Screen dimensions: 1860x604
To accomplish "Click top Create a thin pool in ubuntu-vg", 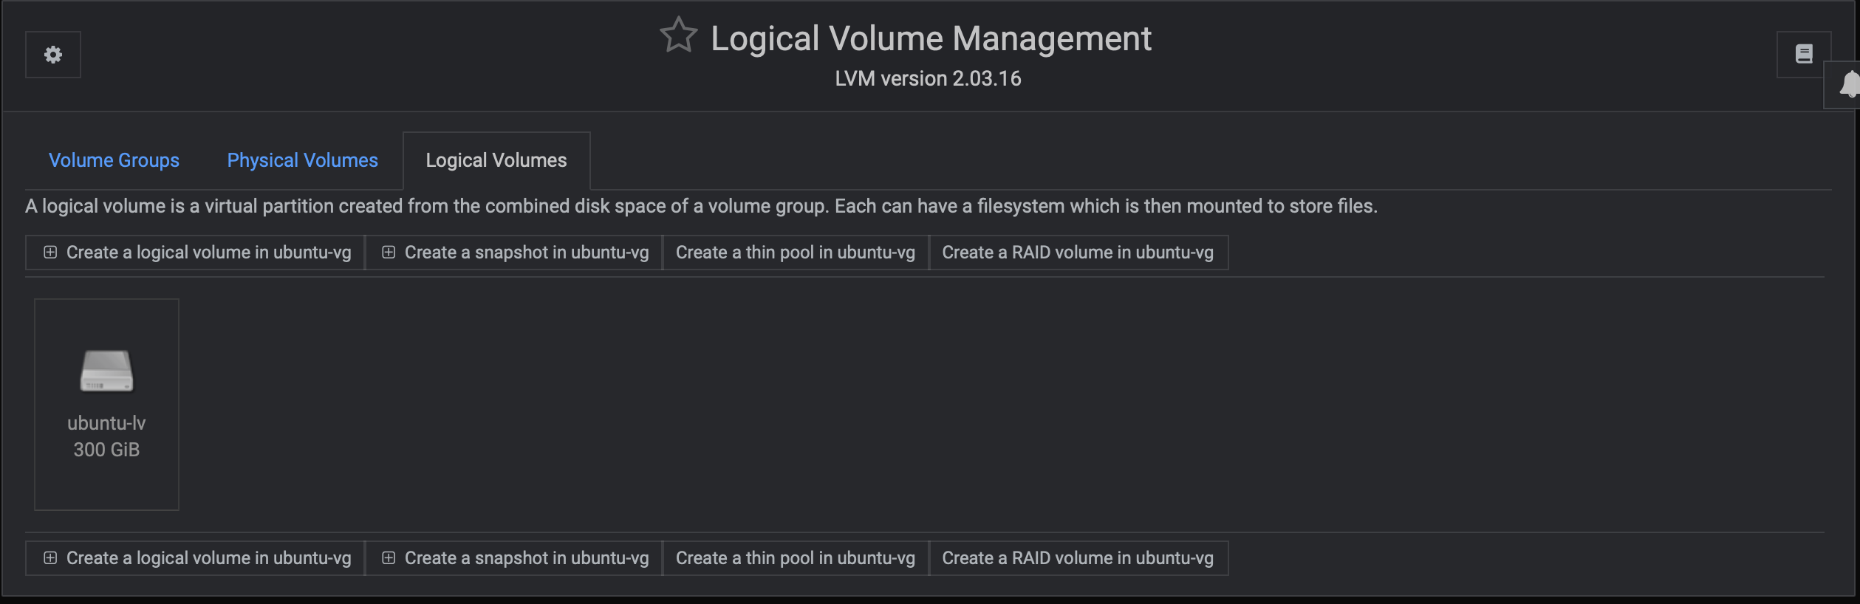I will coord(795,253).
